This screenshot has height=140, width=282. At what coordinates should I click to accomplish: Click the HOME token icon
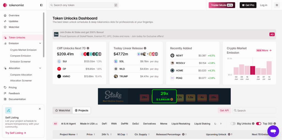[x=172, y=71]
